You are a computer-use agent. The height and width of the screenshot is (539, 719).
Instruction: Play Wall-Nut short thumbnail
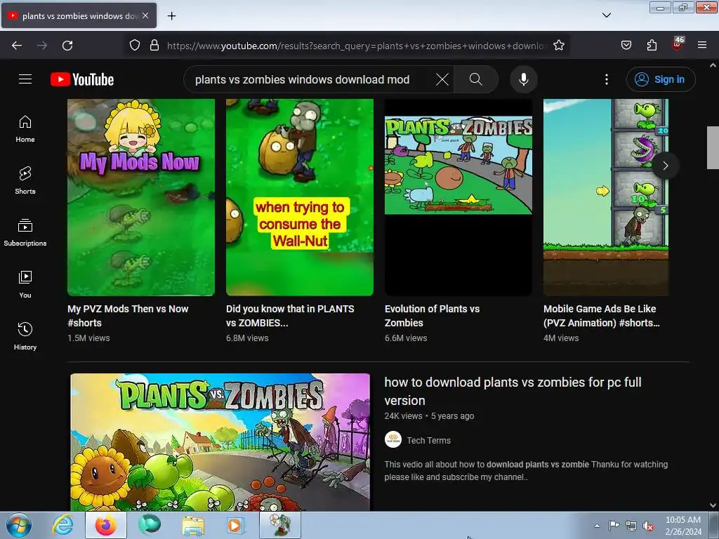pos(299,197)
